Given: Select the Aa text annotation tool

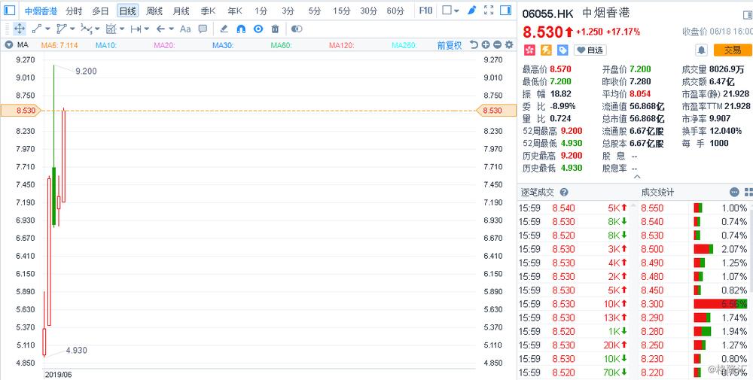Looking at the screenshot, I should 185,29.
